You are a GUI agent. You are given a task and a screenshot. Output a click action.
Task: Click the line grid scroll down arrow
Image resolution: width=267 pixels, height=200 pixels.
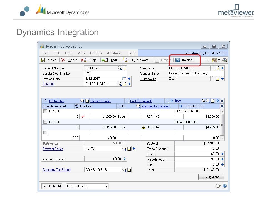(222, 138)
